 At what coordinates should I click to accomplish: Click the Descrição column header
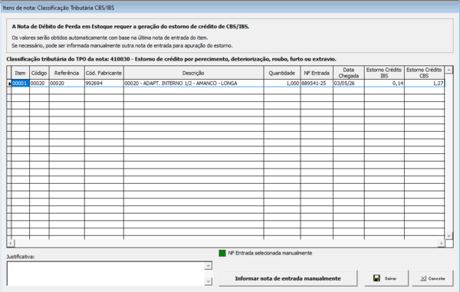[193, 73]
